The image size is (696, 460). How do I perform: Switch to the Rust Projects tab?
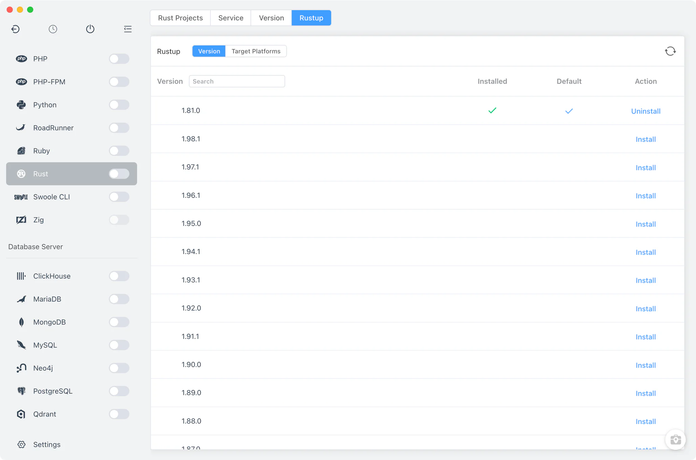[180, 18]
